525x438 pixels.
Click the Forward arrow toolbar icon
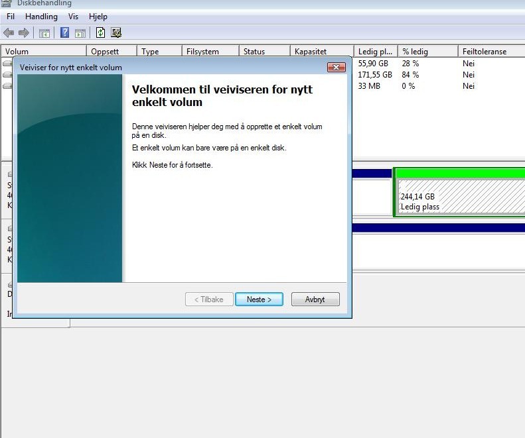tap(23, 32)
